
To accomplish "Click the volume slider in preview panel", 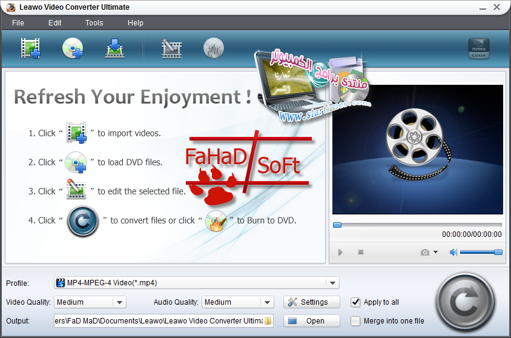I will point(481,252).
